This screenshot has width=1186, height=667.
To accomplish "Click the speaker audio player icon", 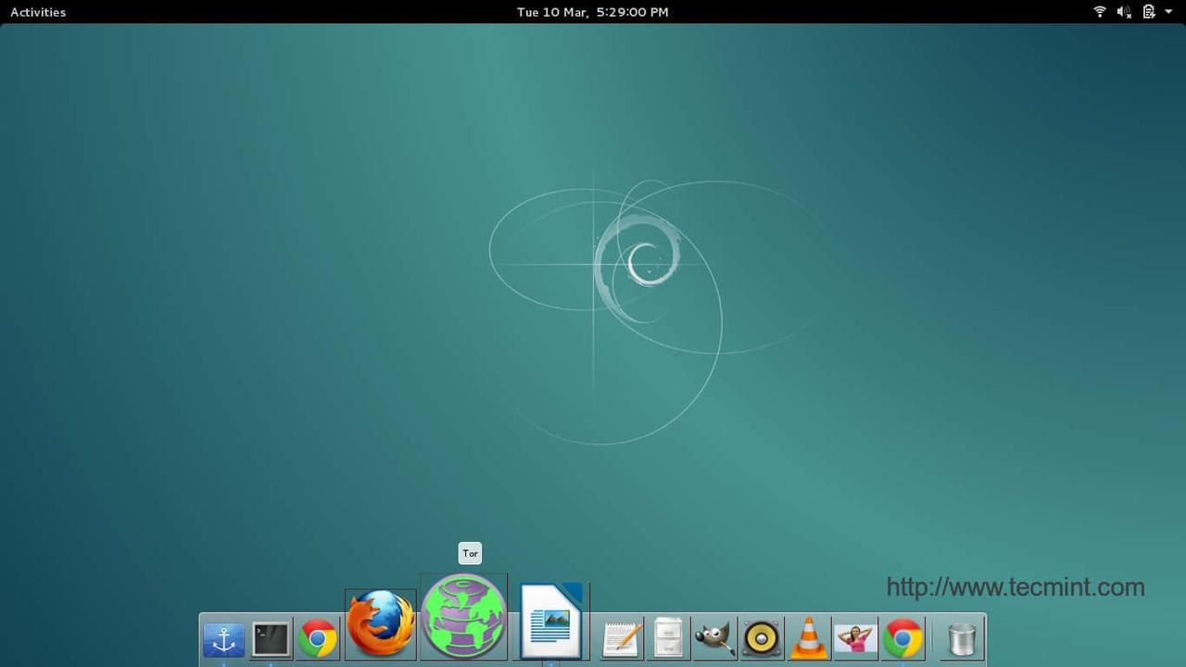I will tap(762, 638).
